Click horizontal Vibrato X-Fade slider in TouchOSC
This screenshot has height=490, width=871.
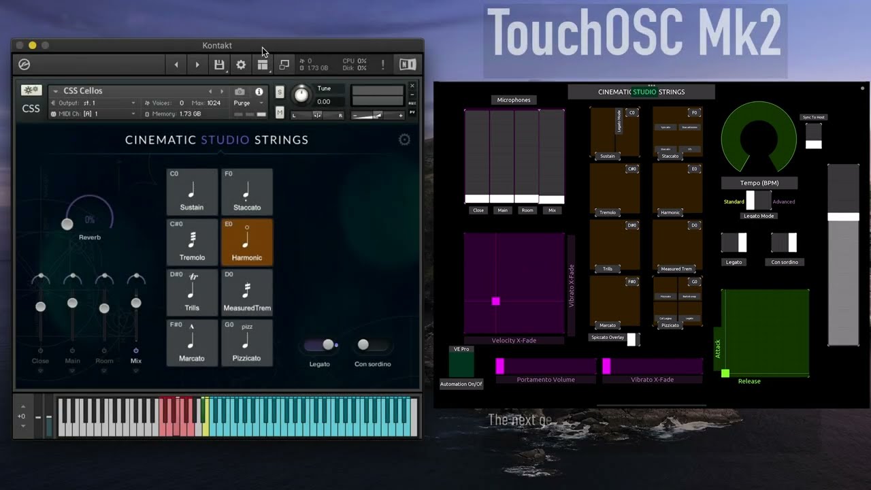click(x=652, y=366)
